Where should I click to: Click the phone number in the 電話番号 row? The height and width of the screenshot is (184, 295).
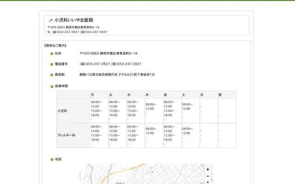[x=111, y=64]
